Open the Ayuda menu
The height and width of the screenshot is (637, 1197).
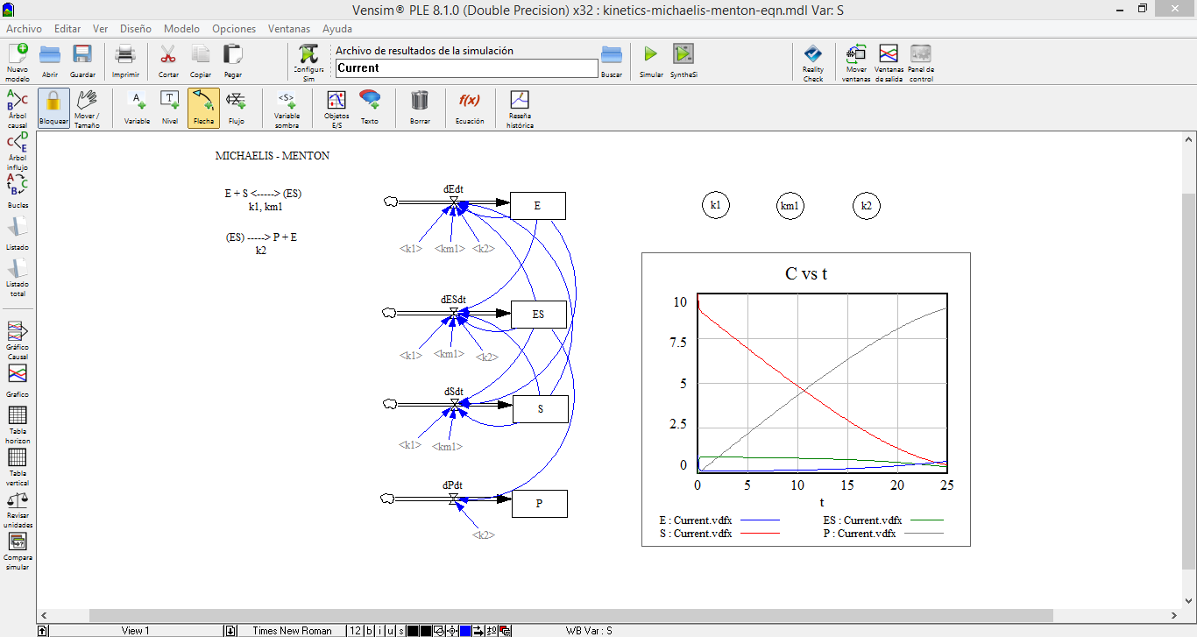[337, 29]
